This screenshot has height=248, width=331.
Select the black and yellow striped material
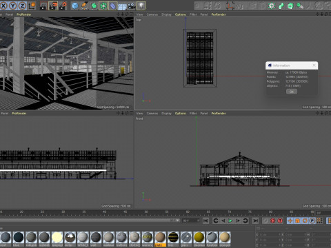[x=173, y=239]
